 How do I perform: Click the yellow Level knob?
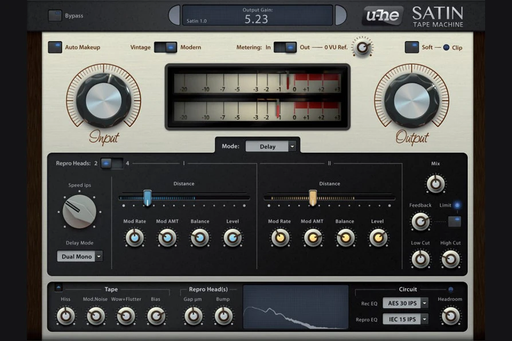[378, 238]
